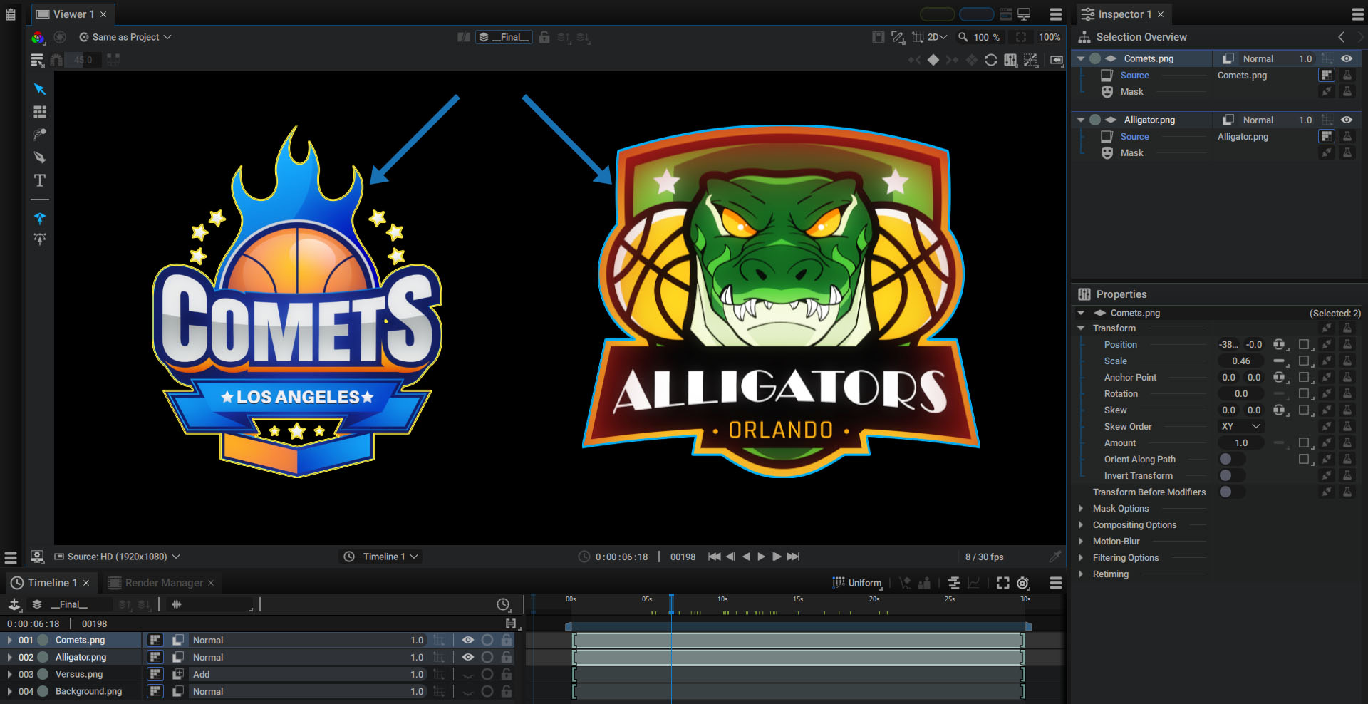Hide Comets.png layer in timeline
Screen dimensions: 1368x704
point(468,640)
